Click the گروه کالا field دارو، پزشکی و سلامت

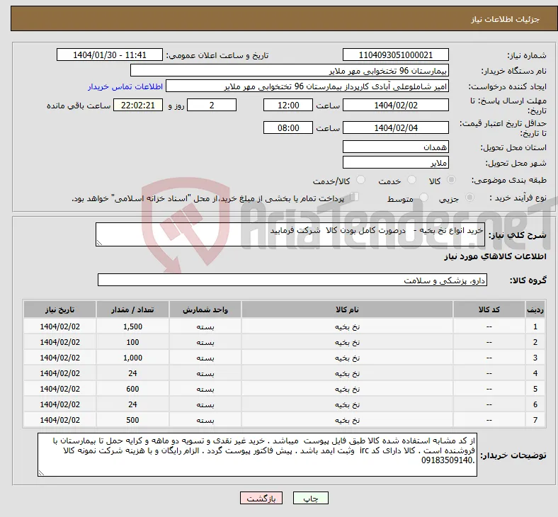[x=292, y=280]
